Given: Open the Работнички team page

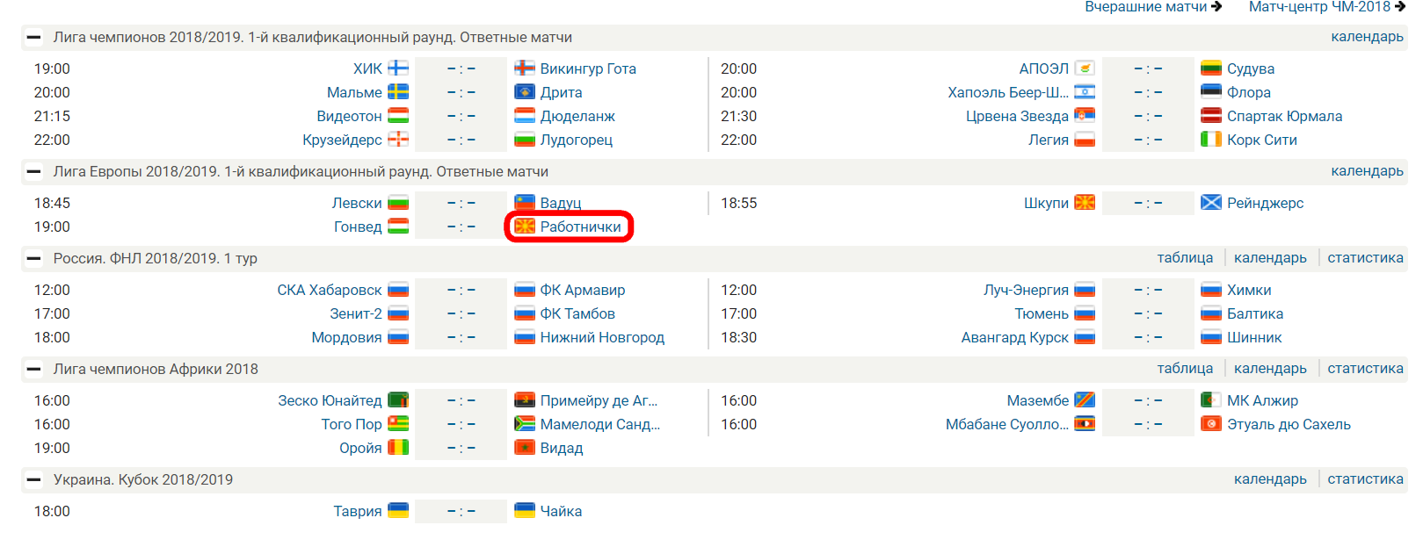Looking at the screenshot, I should pyautogui.click(x=580, y=227).
